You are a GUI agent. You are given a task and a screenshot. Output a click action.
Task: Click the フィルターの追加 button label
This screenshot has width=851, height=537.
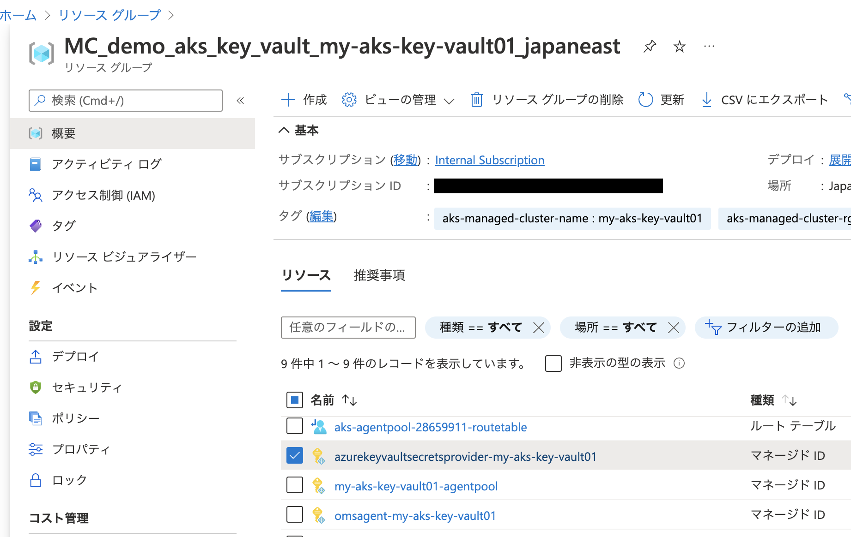(x=774, y=327)
